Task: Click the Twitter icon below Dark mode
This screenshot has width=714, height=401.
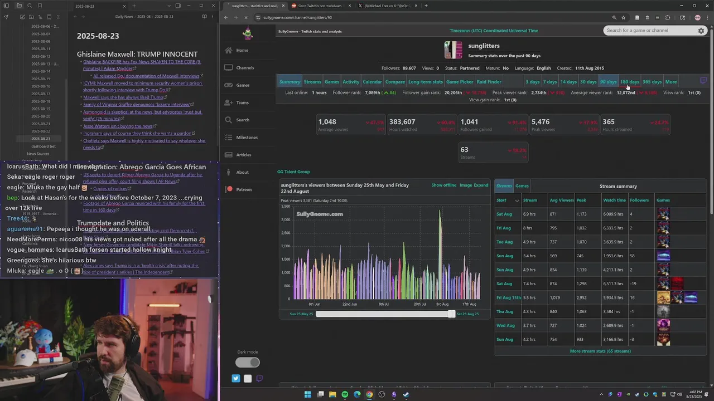Action: [236, 379]
